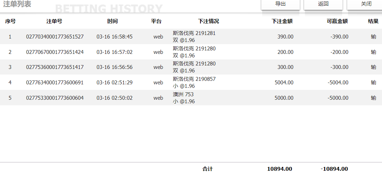Click order number 02775360001773651417
Screen dimensions: 382x176
(x=55, y=67)
